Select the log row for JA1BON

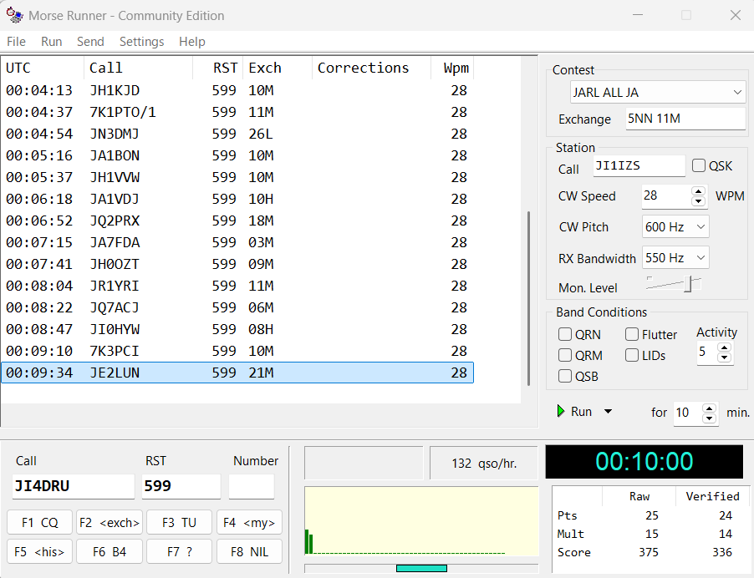click(237, 155)
